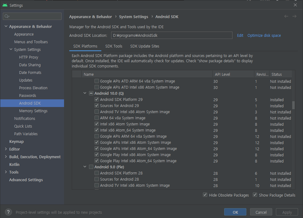Viewport: 303px width, 218px height.
Task: Click the search magnifier icon
Action: tap(7, 16)
